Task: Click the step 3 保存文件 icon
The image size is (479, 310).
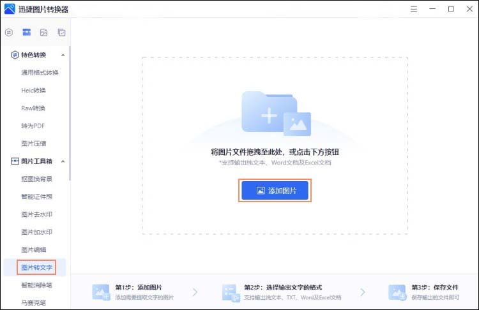Action: [398, 292]
